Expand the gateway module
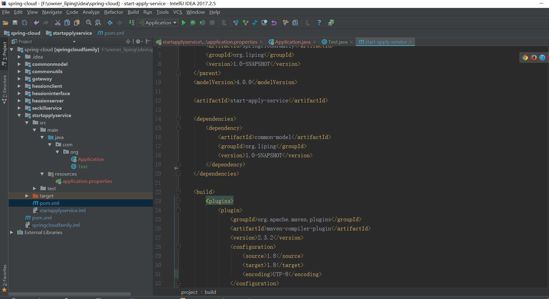Image resolution: width=549 pixels, height=299 pixels. coord(19,79)
